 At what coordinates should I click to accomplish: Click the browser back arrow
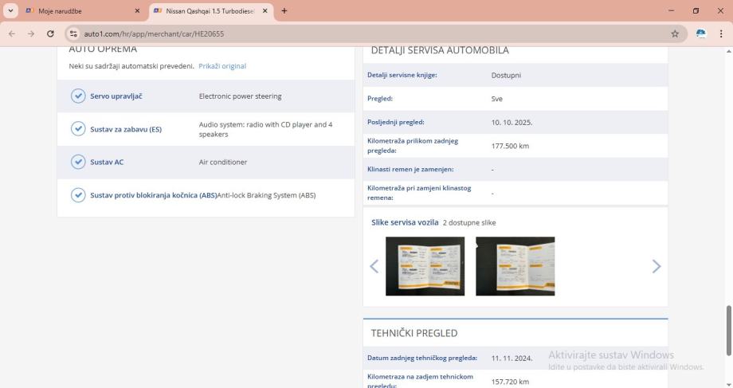12,33
